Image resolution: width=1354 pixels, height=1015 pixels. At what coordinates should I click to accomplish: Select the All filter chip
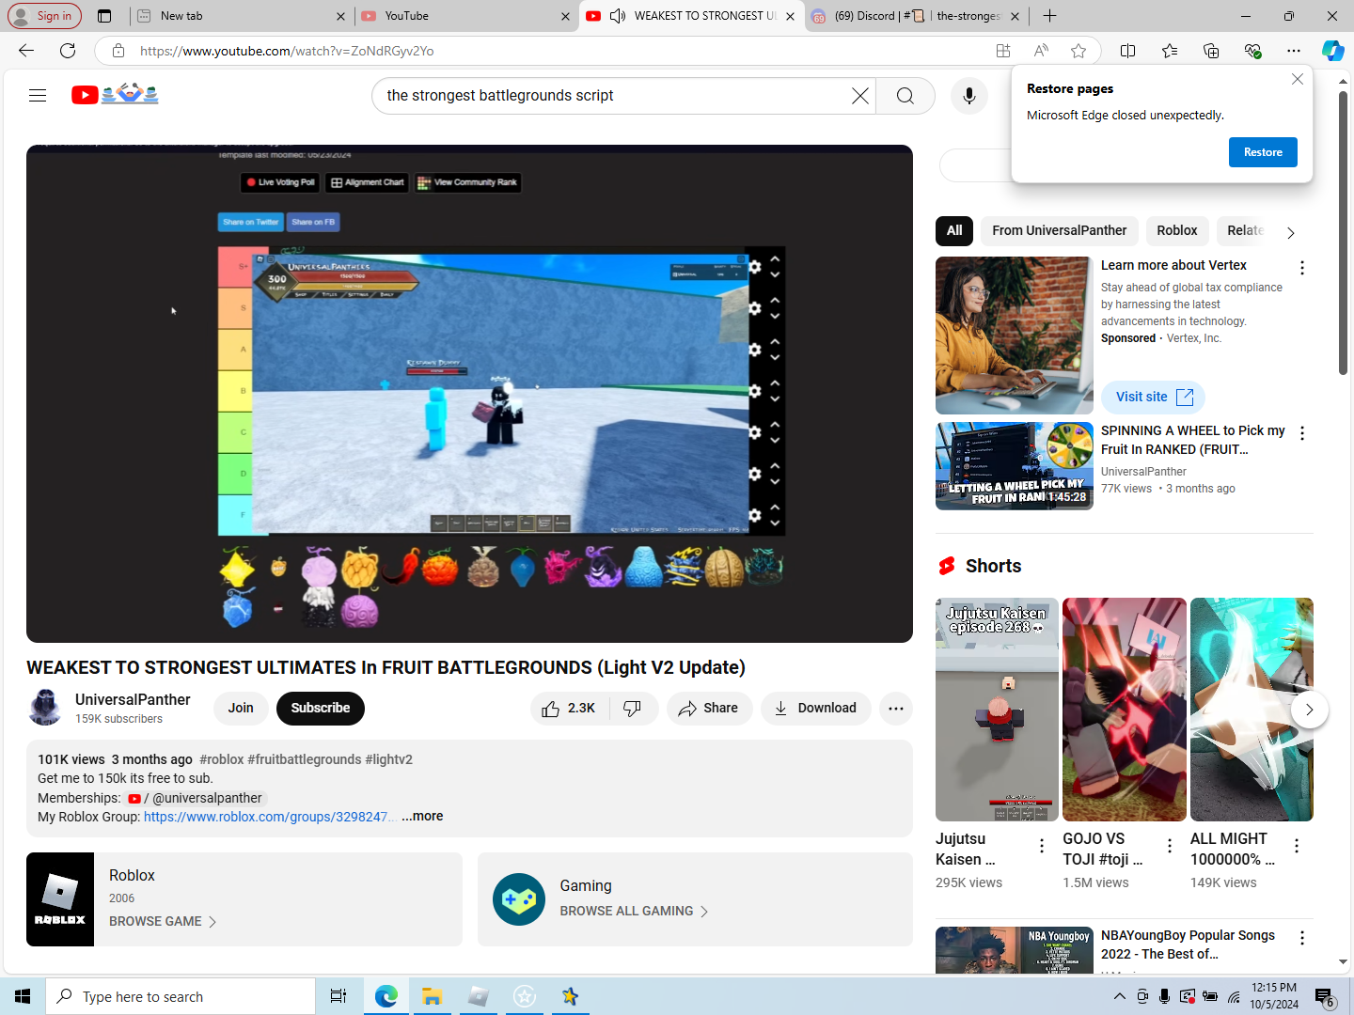[954, 231]
